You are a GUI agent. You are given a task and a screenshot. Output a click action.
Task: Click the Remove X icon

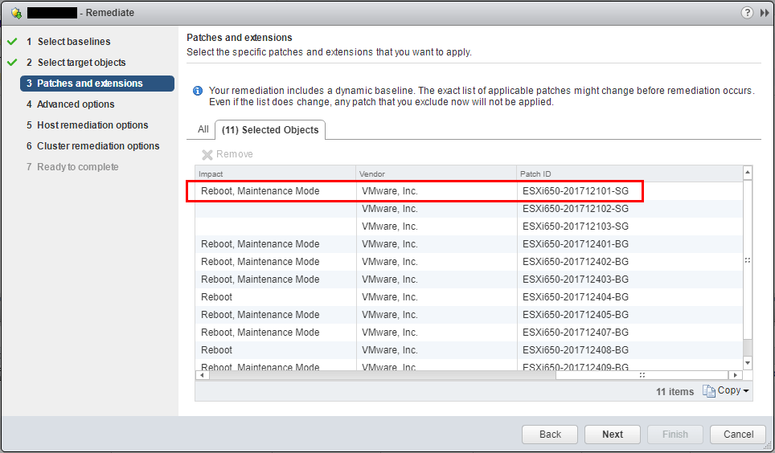click(x=207, y=154)
